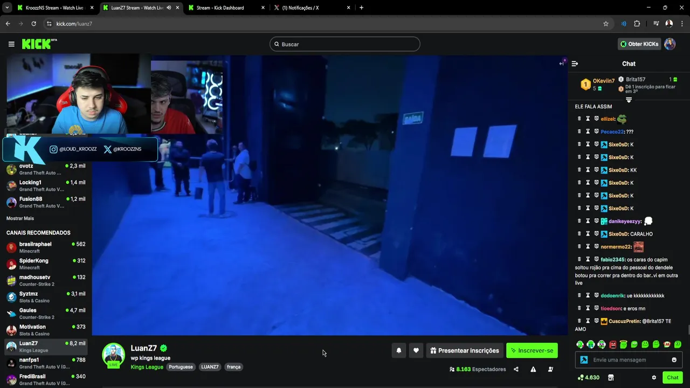The height and width of the screenshot is (388, 690).
Task: Click the Envie uma mensagem input
Action: [629, 360]
